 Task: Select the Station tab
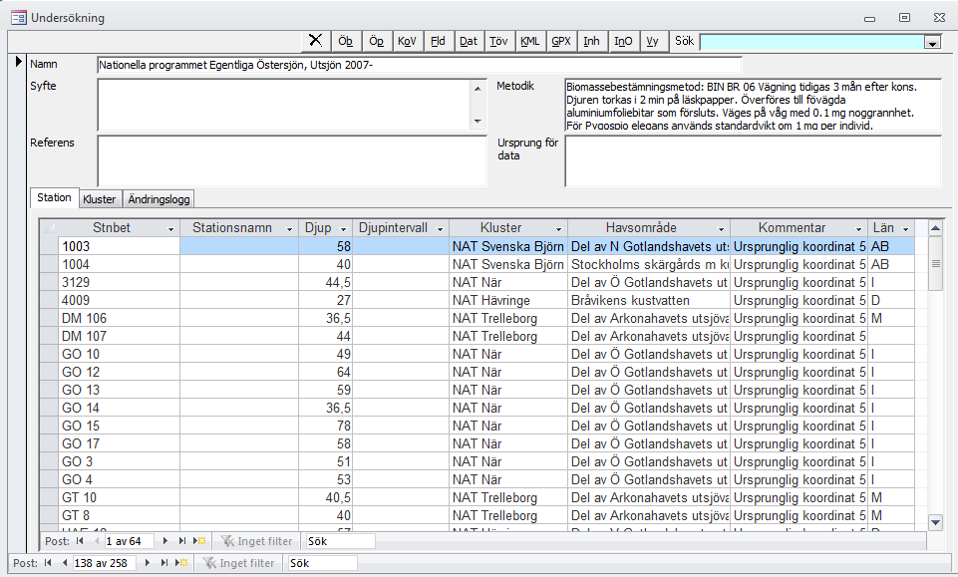(x=55, y=198)
